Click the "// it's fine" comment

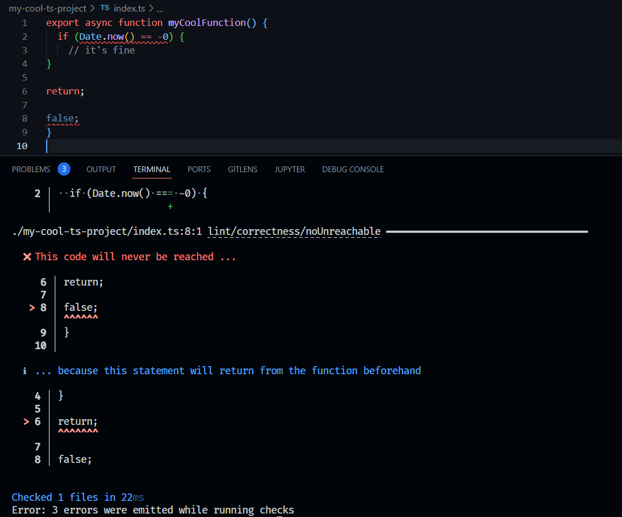(101, 50)
